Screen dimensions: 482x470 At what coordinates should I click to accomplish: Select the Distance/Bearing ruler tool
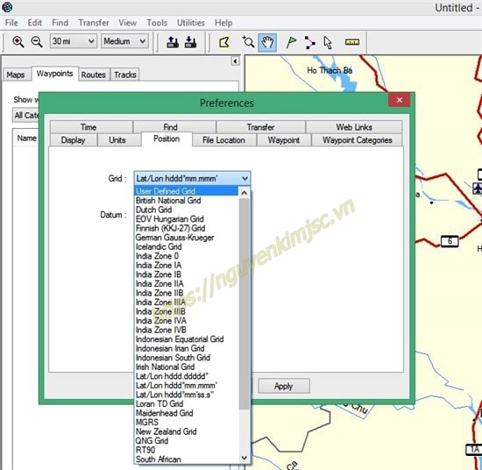click(x=352, y=42)
